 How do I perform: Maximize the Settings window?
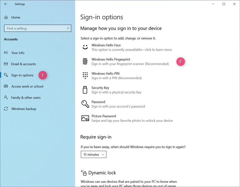[x=224, y=4]
